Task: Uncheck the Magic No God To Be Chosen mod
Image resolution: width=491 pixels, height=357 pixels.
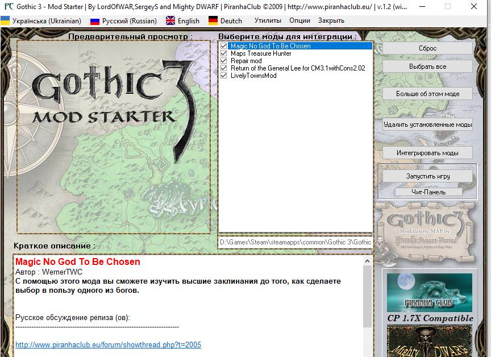Action: pyautogui.click(x=223, y=45)
